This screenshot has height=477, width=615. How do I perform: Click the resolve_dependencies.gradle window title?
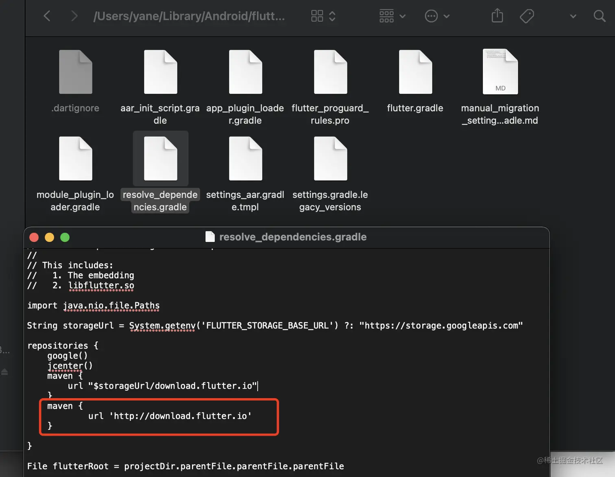tap(292, 237)
